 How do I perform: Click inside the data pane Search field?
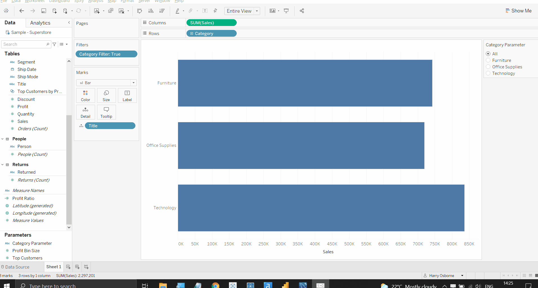point(24,44)
